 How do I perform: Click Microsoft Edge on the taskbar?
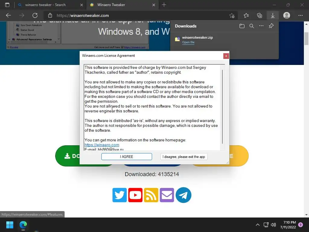(x=23, y=225)
